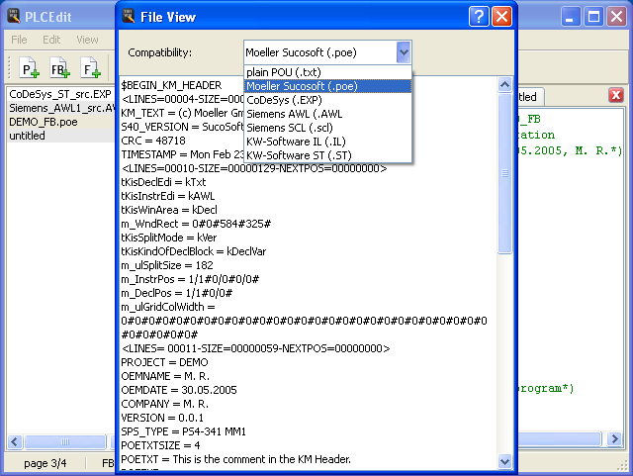The width and height of the screenshot is (633, 476).
Task: Click m_InstrPos line
Action: tap(190, 279)
